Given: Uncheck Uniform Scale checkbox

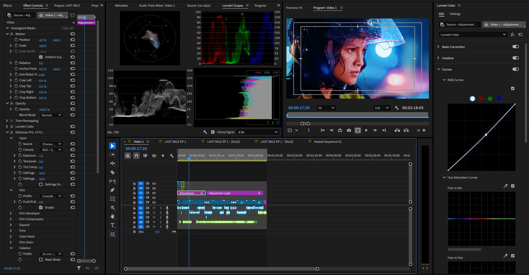Looking at the screenshot, I should pyautogui.click(x=41, y=57).
